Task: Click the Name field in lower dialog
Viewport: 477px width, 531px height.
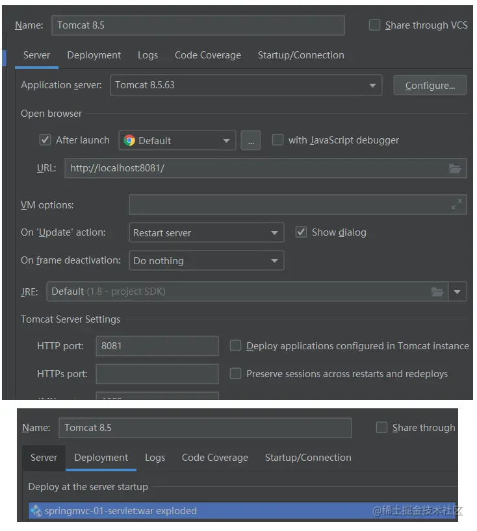Action: point(205,428)
